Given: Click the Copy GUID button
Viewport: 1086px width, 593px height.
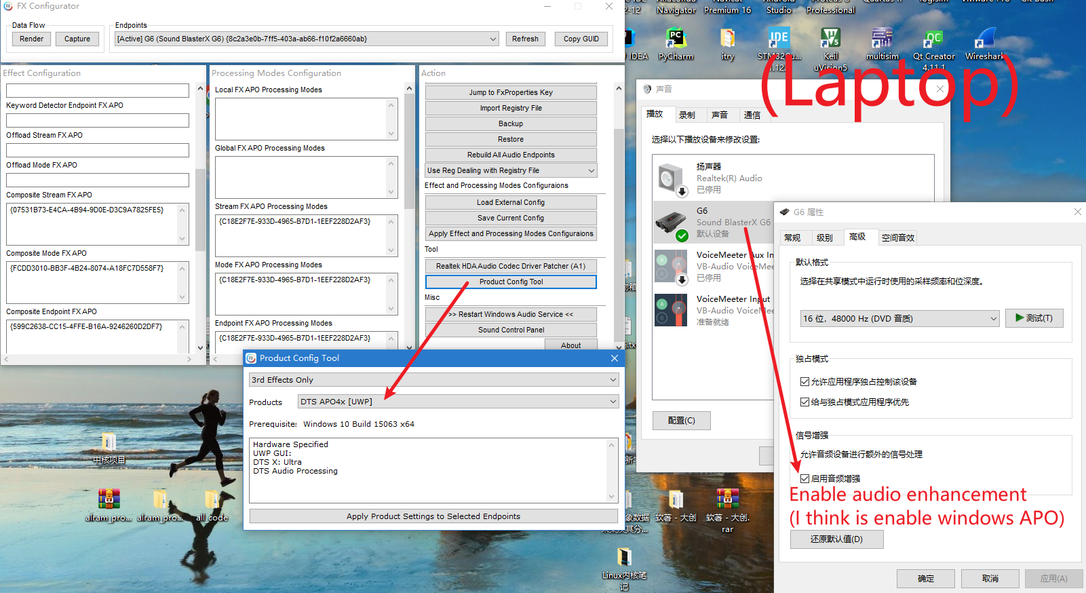Looking at the screenshot, I should click(x=581, y=39).
